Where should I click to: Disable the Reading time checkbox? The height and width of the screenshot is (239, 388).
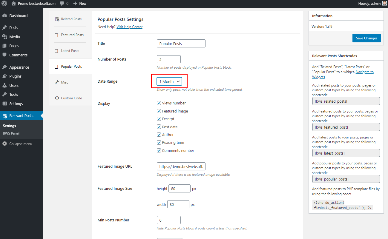[x=159, y=143]
